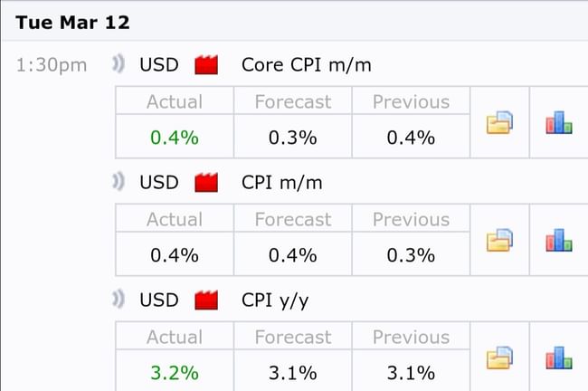The image size is (588, 391).
Task: Open the chart icon for CPI y/y
Action: (x=558, y=358)
